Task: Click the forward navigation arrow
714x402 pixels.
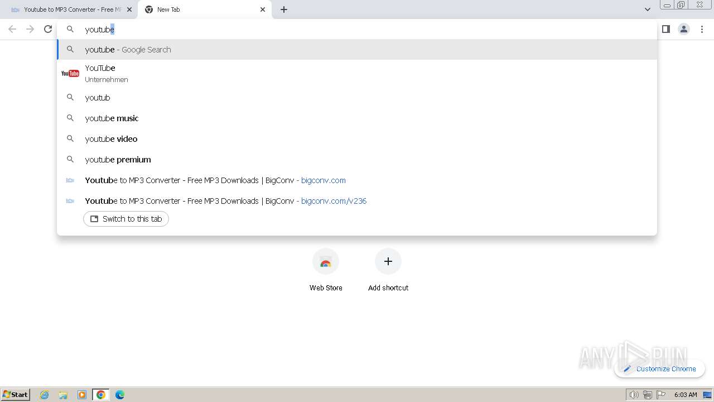Action: [30, 29]
